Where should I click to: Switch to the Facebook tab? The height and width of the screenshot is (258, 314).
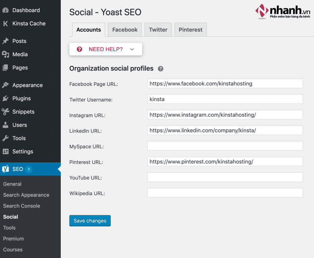(x=124, y=29)
